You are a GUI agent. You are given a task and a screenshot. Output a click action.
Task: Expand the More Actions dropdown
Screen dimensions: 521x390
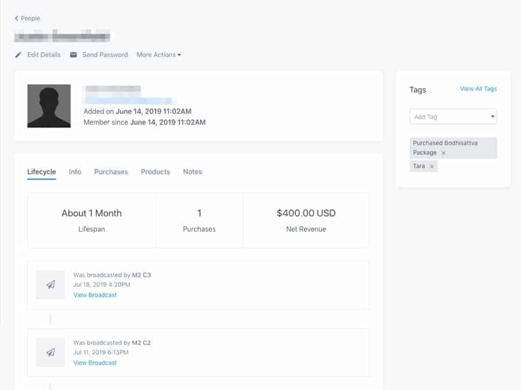pos(159,55)
